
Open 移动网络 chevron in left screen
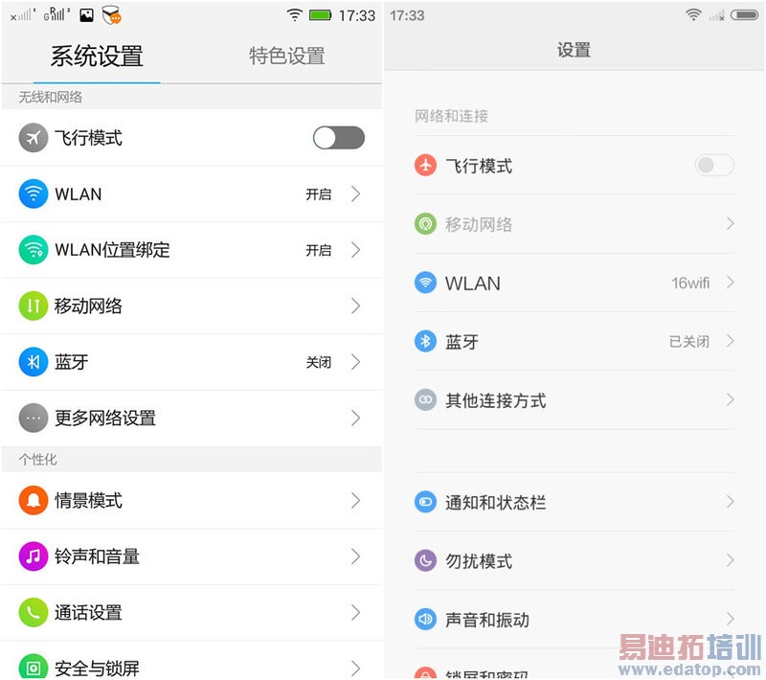click(x=356, y=306)
